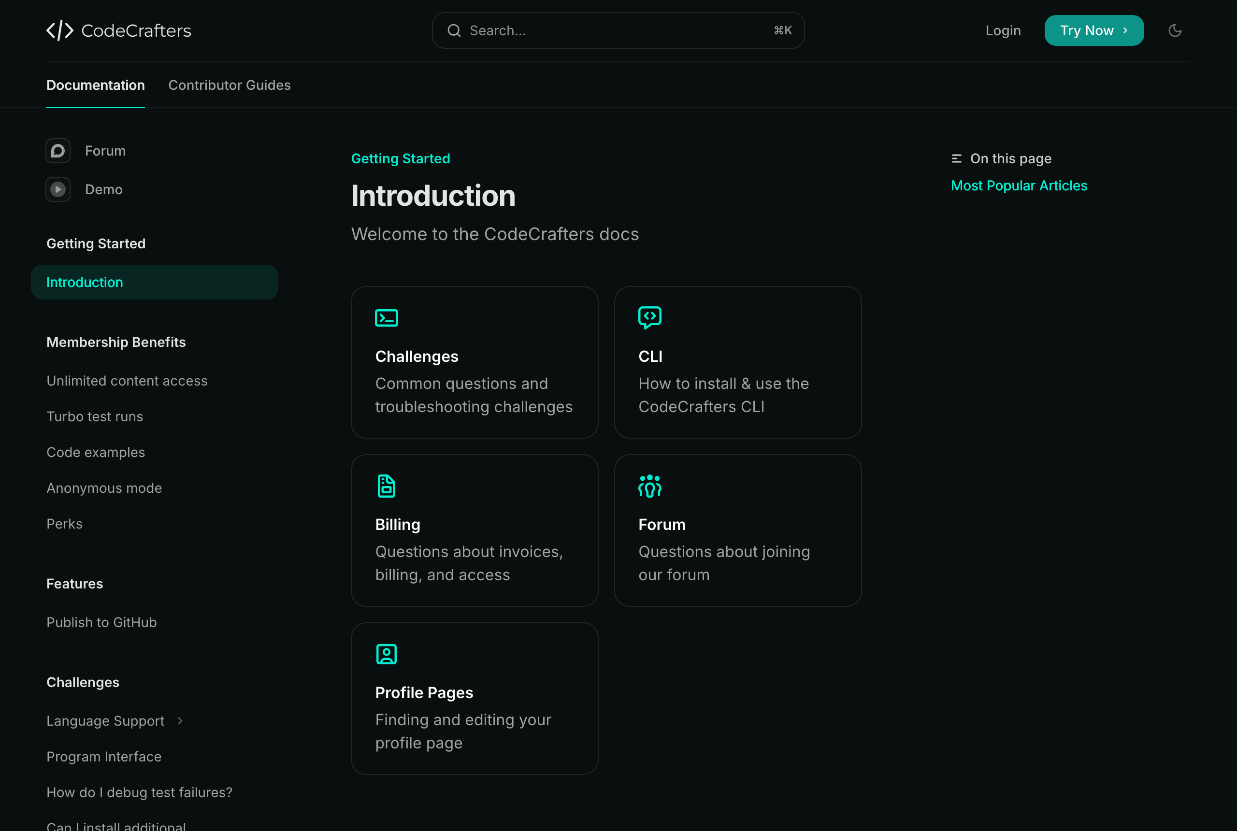Open the CLI card title

tap(650, 357)
